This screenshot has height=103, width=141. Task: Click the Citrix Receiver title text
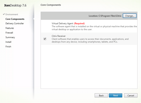[58, 36]
